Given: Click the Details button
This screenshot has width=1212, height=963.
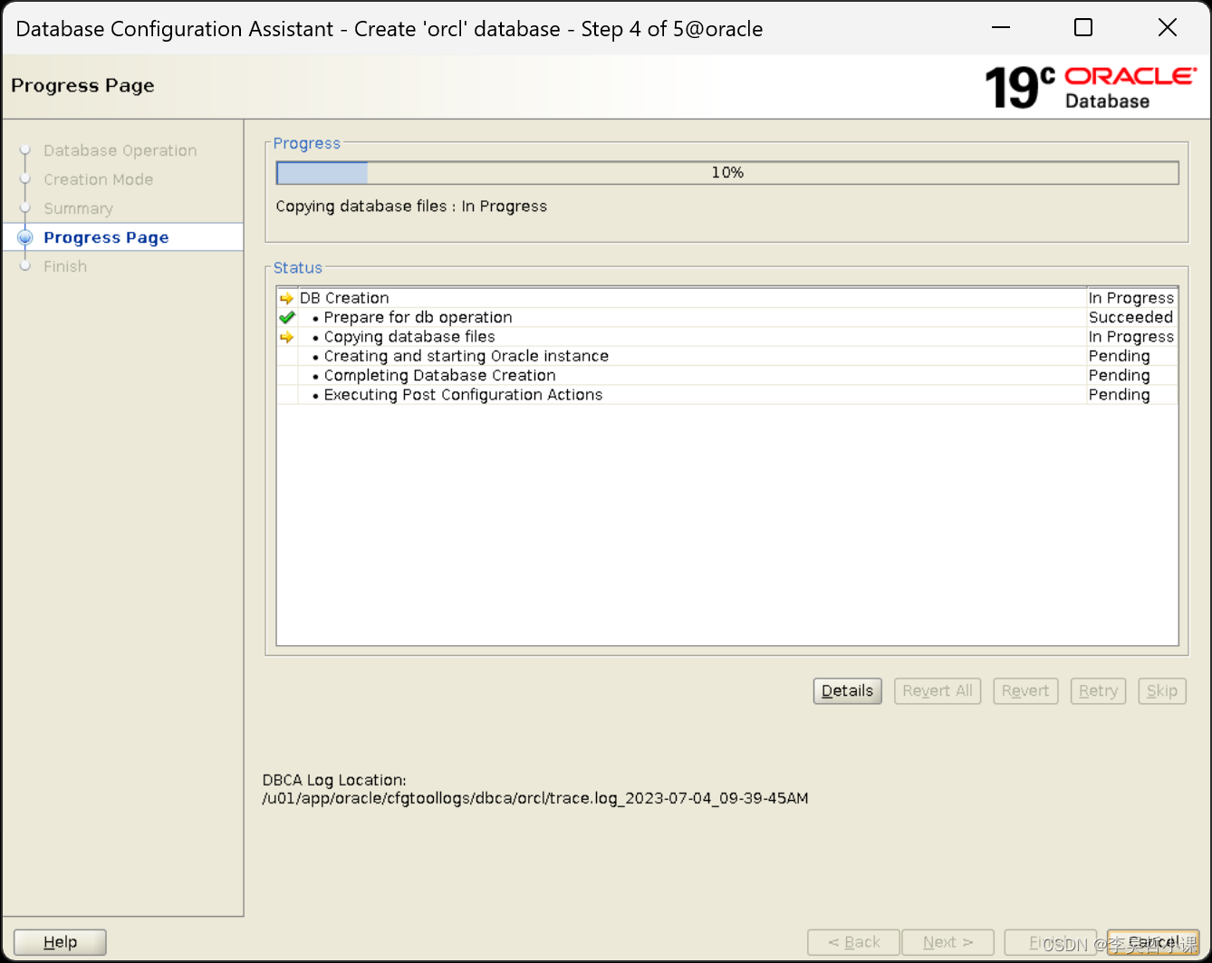Looking at the screenshot, I should pos(847,690).
